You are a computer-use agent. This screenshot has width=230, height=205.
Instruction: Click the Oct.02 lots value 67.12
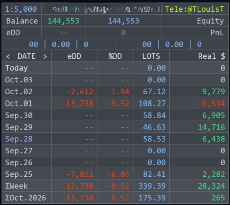[154, 92]
